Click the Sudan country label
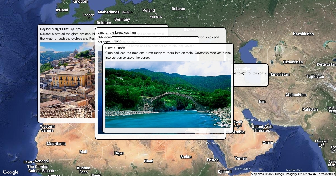The image size is (336, 176). (x=186, y=157)
